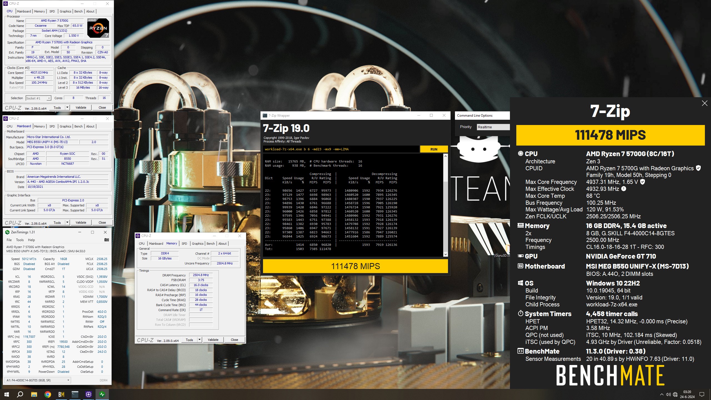Open File menu in ZenTimings

coord(9,240)
